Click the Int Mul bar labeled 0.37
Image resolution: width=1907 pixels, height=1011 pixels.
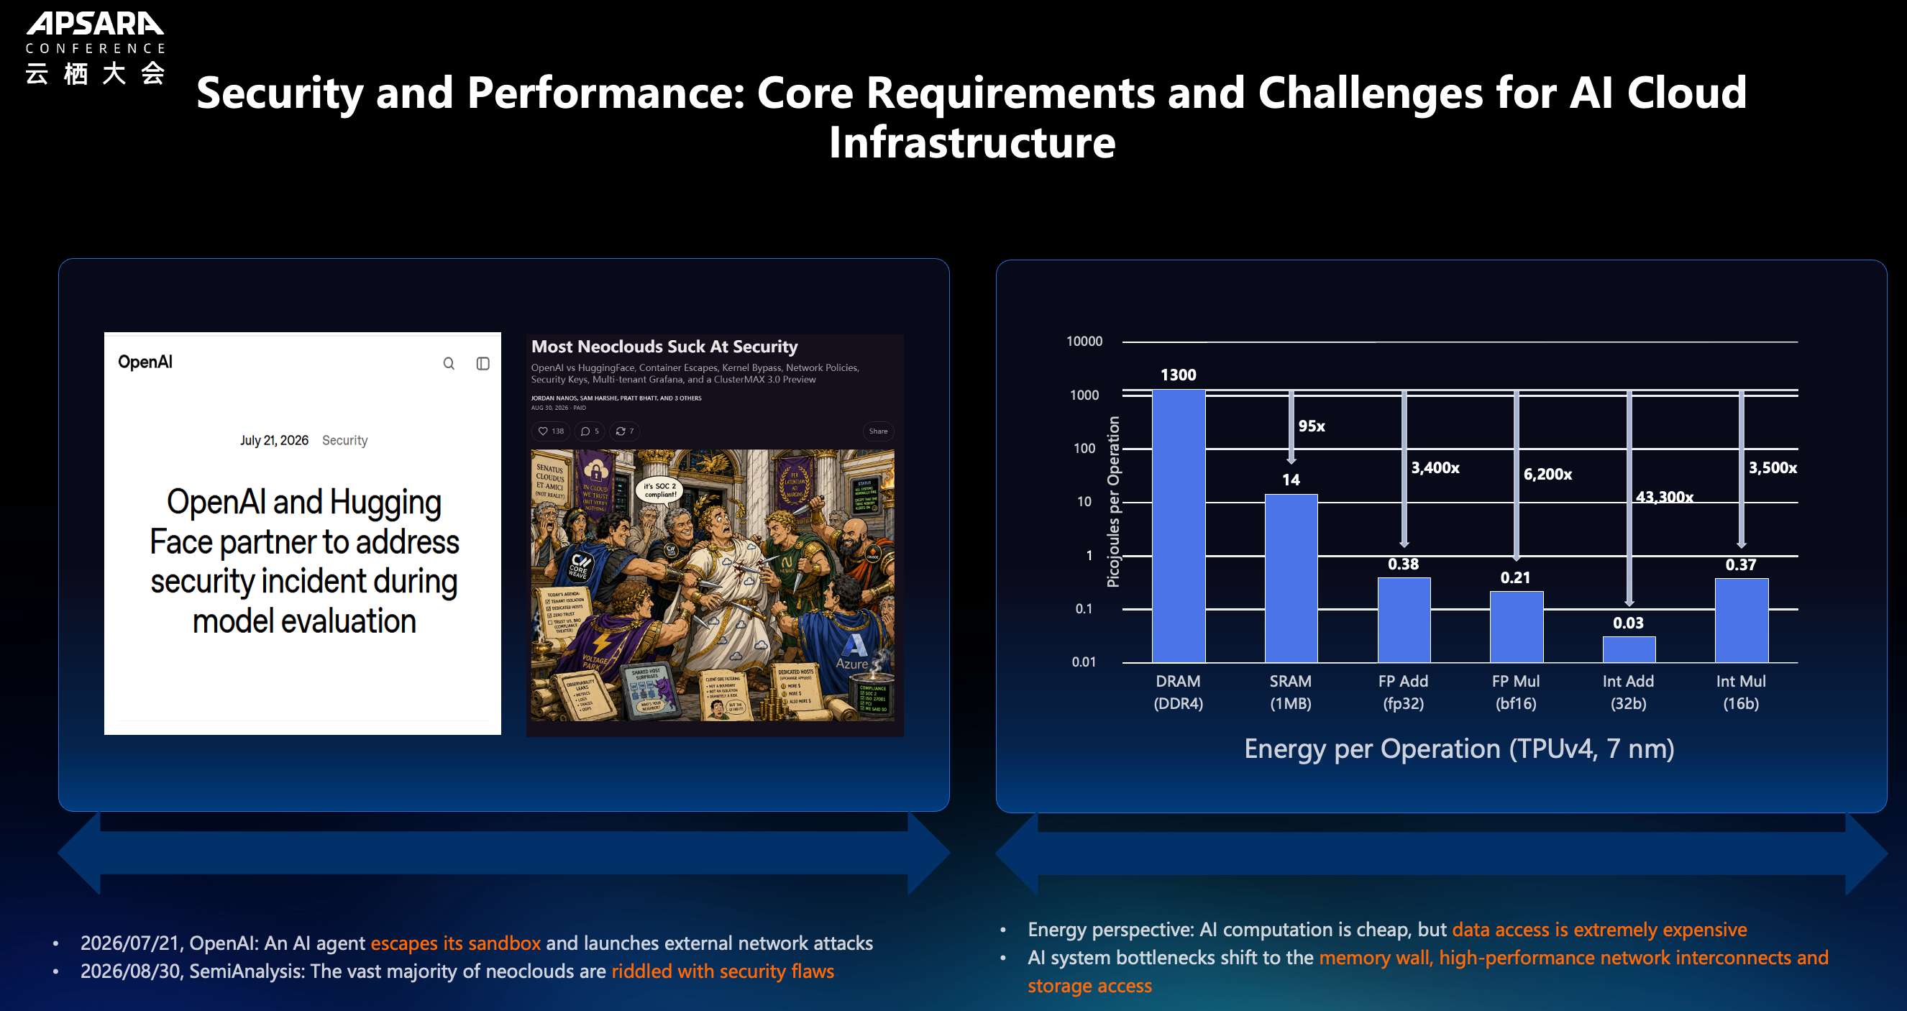coord(1741,621)
